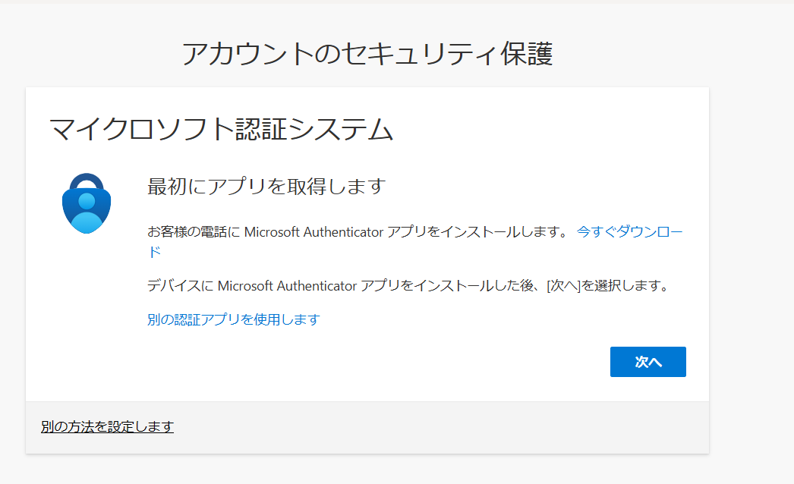Click the Microsoft Authenticator lock icon

[87, 203]
